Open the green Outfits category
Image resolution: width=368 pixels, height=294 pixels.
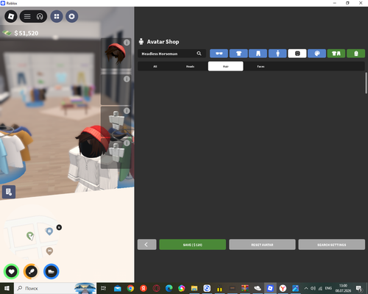336,54
